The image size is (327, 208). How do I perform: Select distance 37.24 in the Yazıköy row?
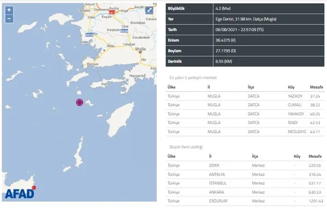pos(315,96)
